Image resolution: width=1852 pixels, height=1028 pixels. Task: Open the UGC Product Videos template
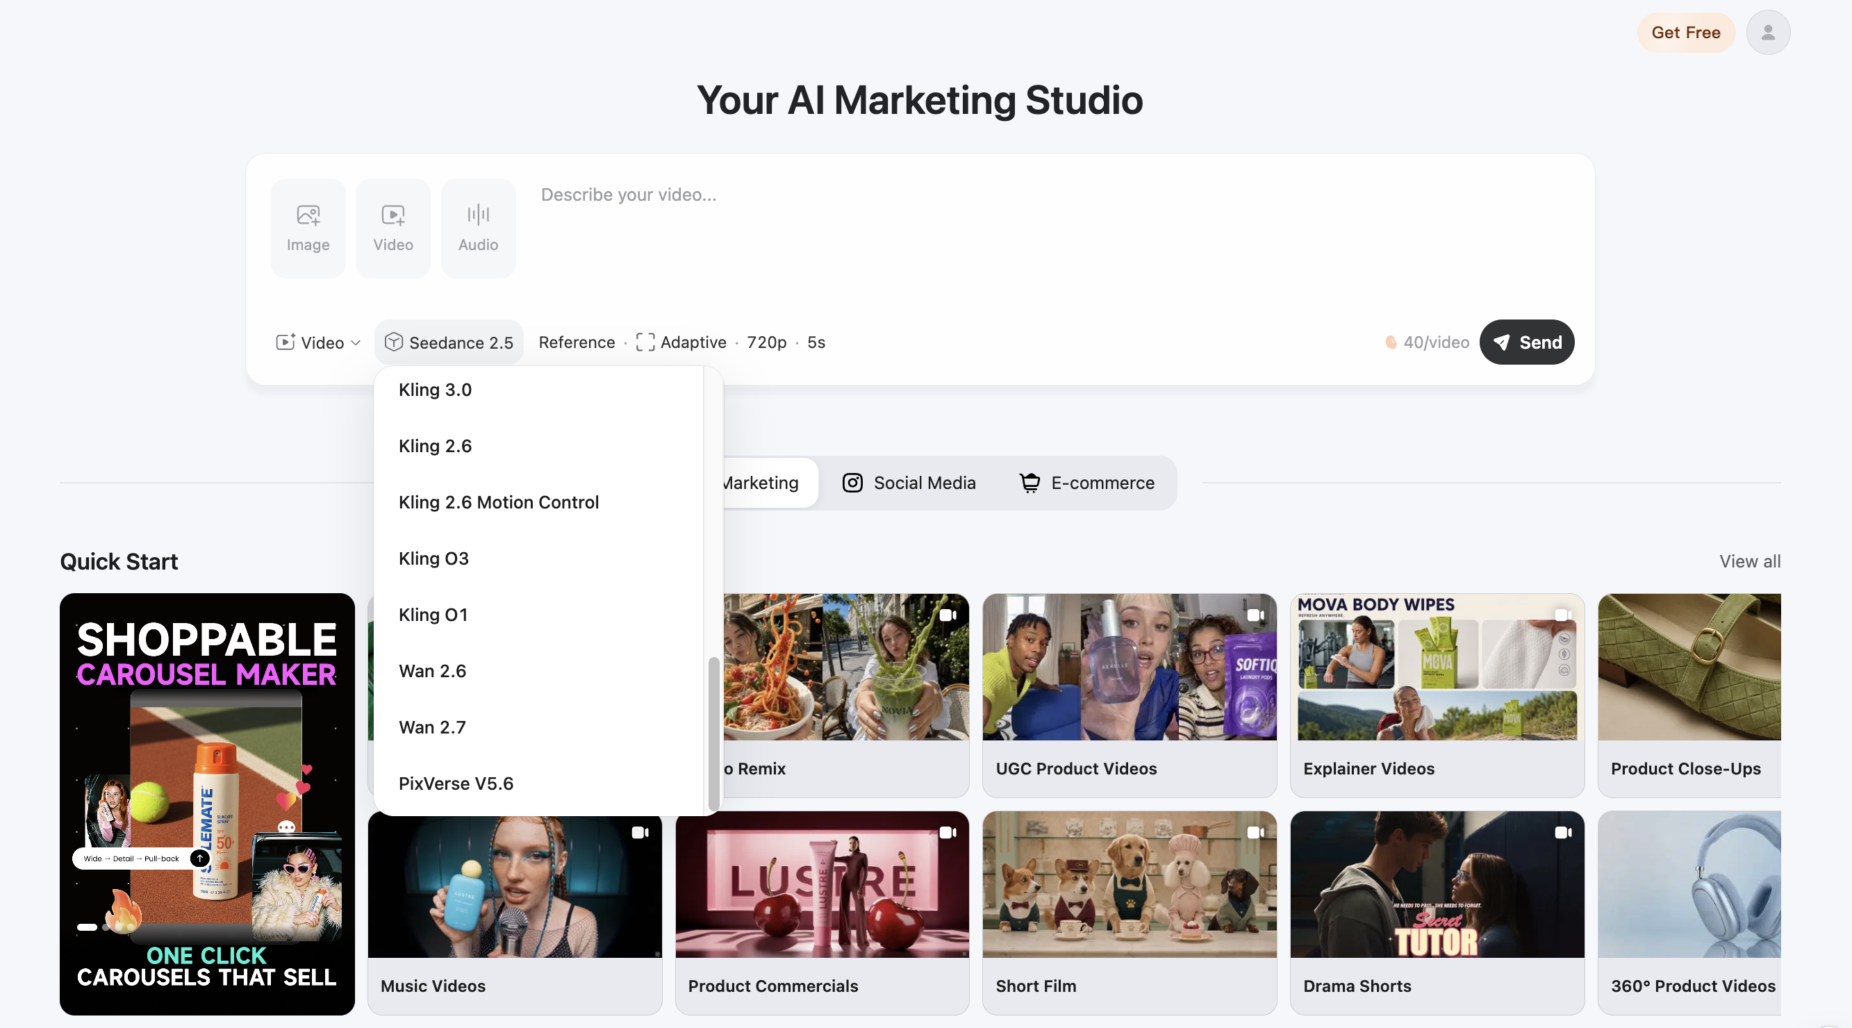tap(1130, 695)
